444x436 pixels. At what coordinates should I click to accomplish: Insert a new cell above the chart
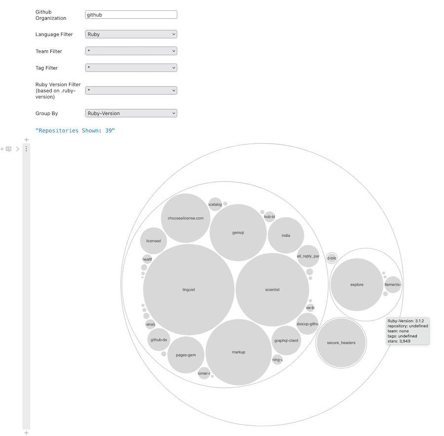coord(27,140)
